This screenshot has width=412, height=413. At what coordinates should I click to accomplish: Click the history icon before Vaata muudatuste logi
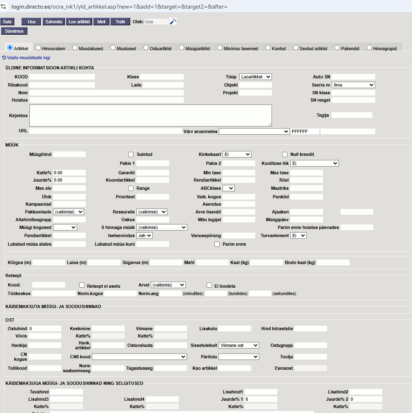(x=4, y=58)
